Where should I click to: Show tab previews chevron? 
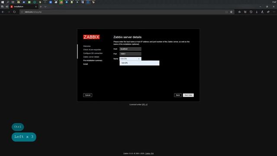click(x=45, y=6)
